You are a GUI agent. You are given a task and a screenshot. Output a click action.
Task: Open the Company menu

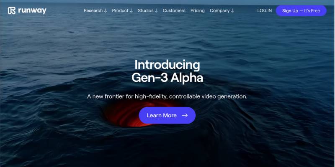[222, 11]
